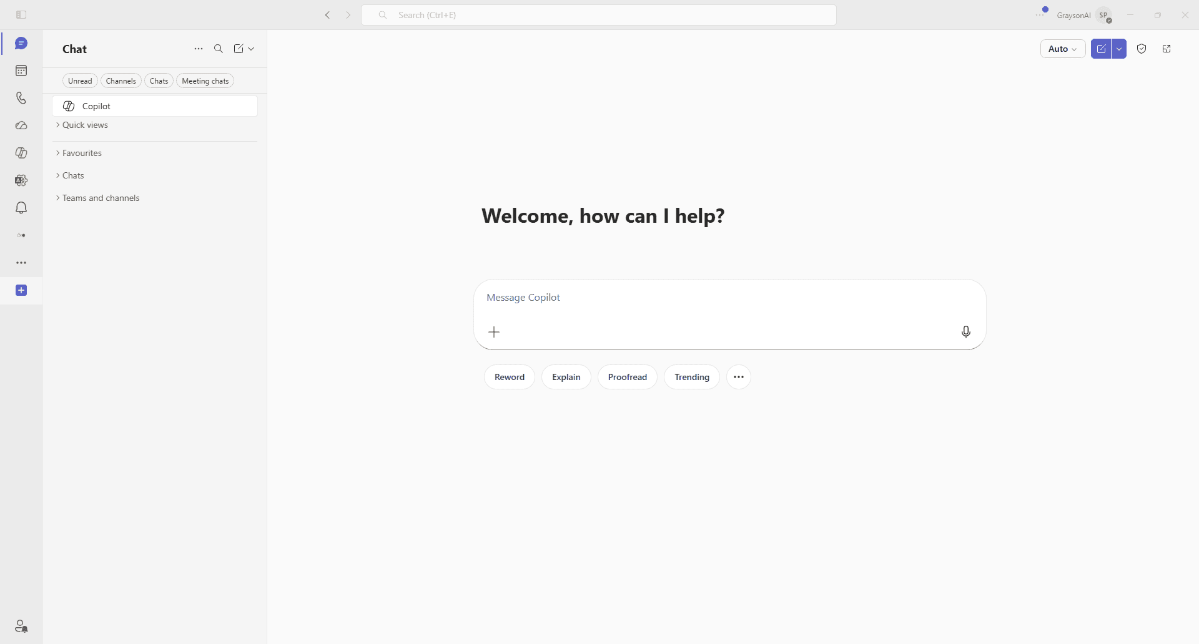Filter by Channels
This screenshot has height=644, width=1199.
tap(121, 81)
